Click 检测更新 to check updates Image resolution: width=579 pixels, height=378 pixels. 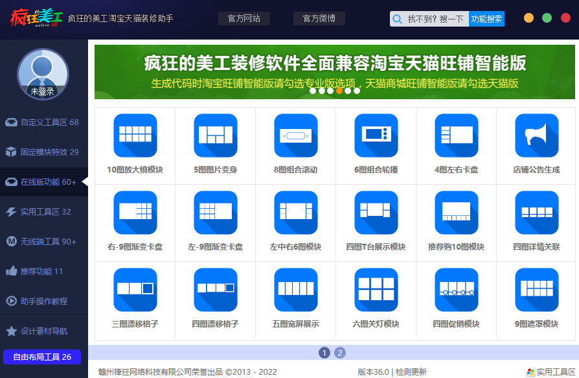(x=411, y=372)
